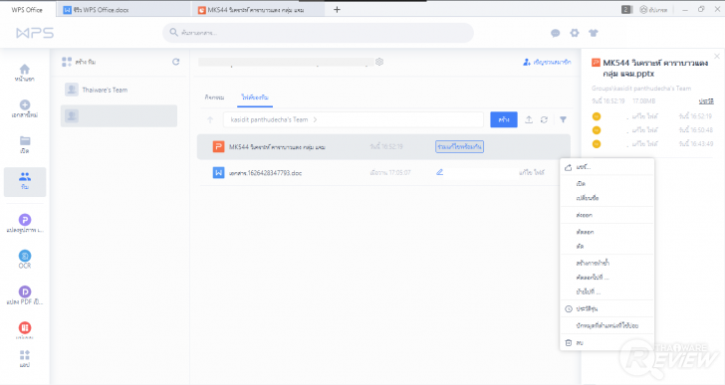Refresh the team list
The width and height of the screenshot is (725, 385).
(175, 62)
